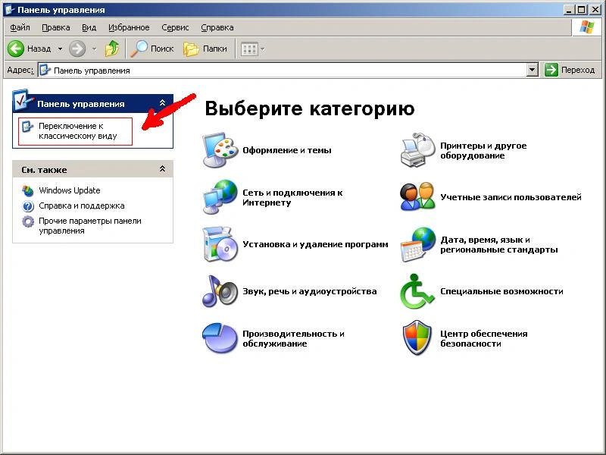
Task: Click the Специальные возможности wheelchair icon
Action: tap(417, 291)
